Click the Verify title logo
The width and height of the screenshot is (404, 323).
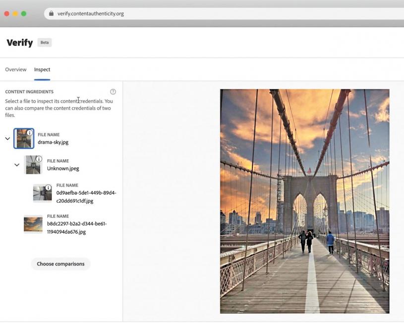pyautogui.click(x=20, y=43)
